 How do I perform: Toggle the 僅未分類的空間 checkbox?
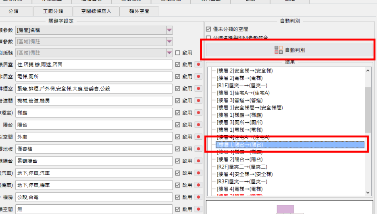[208, 29]
